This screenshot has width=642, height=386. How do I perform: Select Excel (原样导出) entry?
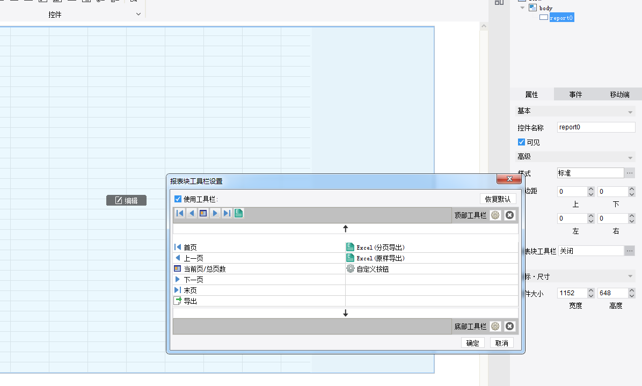coord(432,258)
